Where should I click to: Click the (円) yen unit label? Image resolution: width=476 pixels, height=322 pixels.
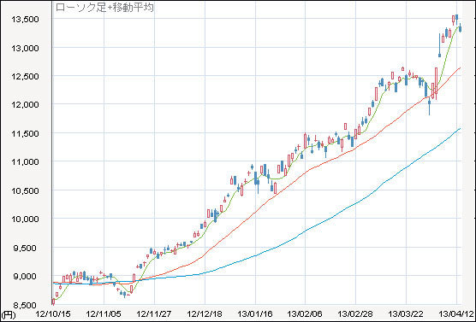point(8,315)
